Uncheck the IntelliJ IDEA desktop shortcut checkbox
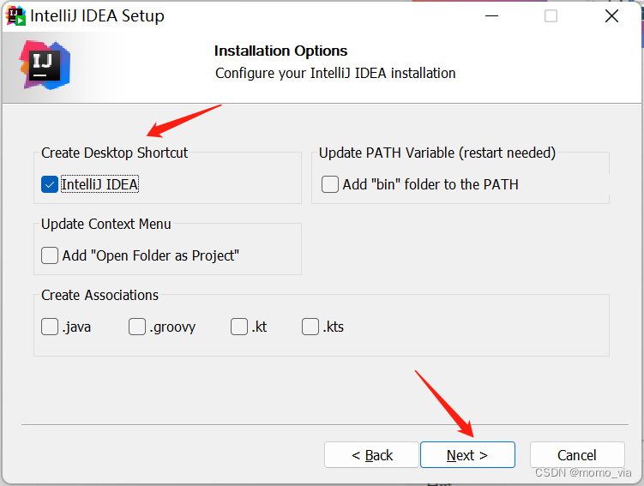Image resolution: width=644 pixels, height=486 pixels. (49, 184)
